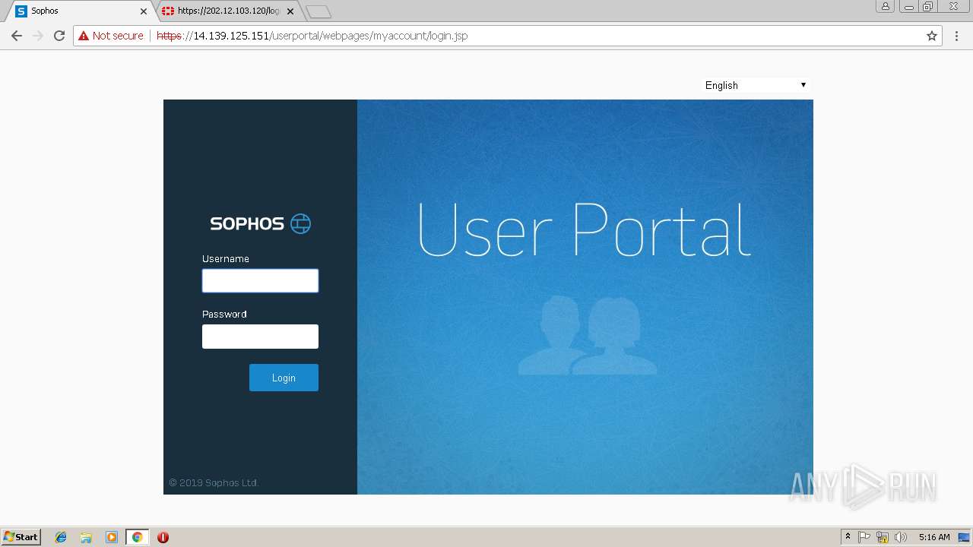Launch Internet Explorer from the taskbar
973x547 pixels.
(61, 537)
